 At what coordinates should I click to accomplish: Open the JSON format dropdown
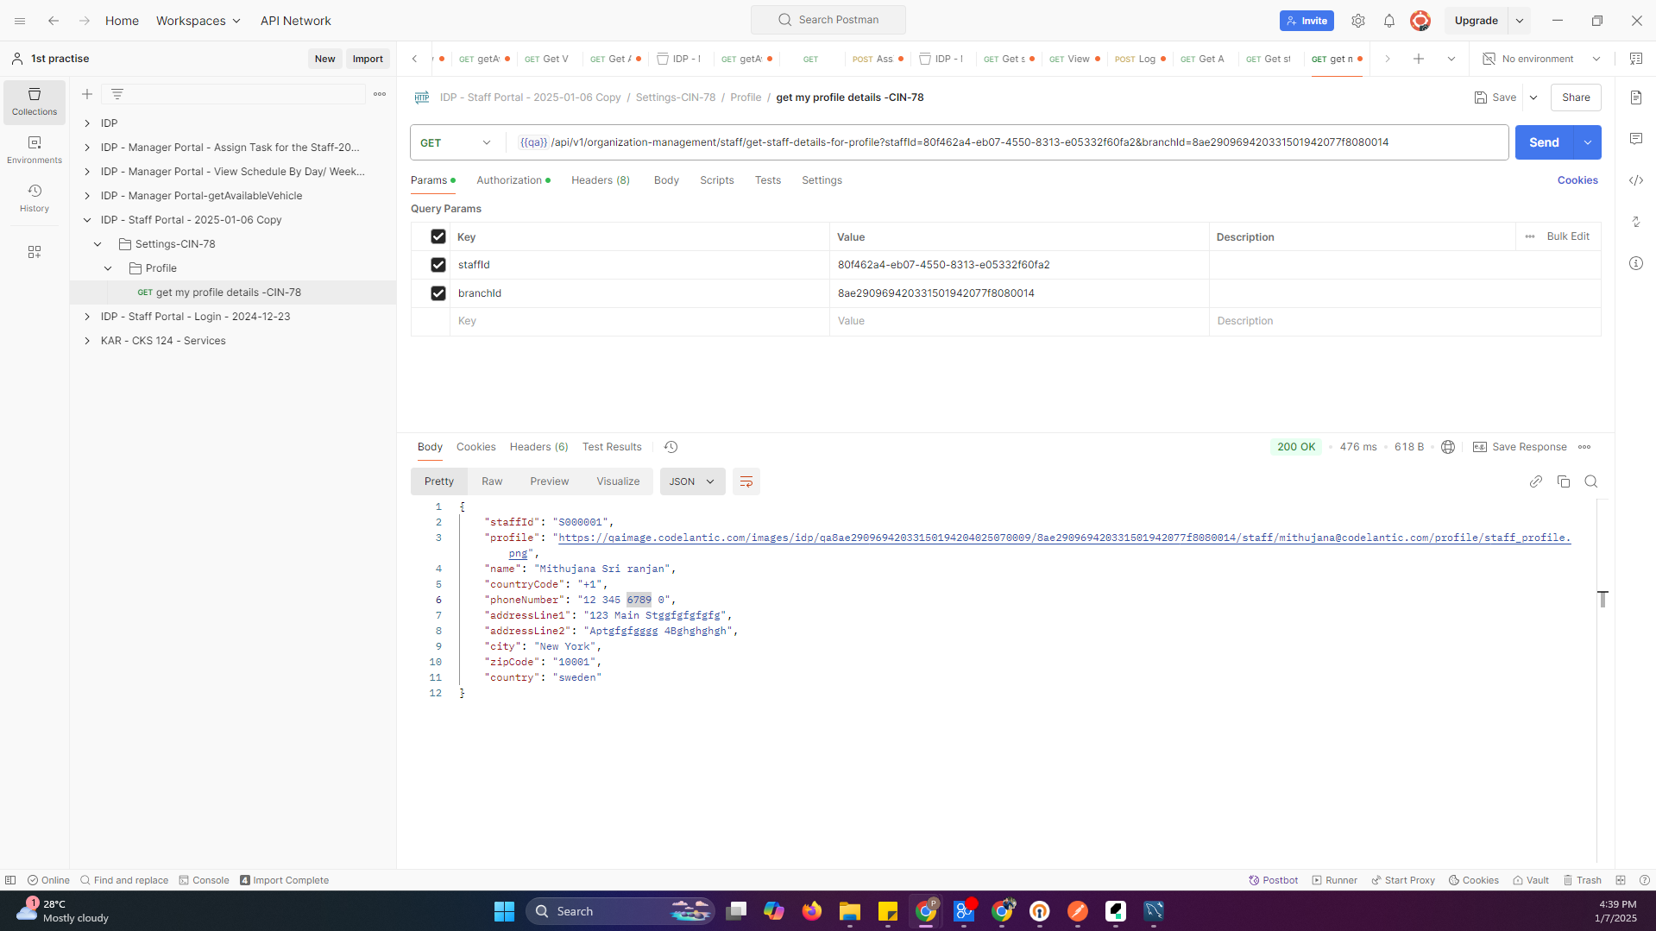coord(692,481)
